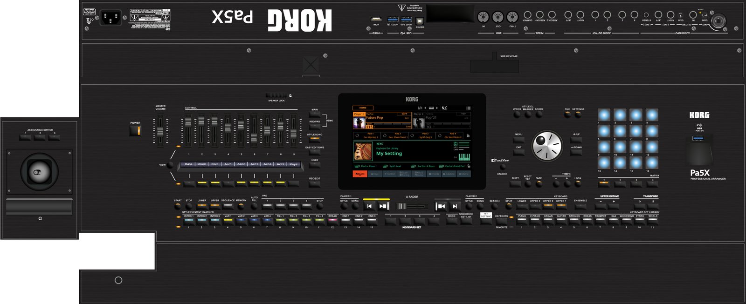Toggle the POWER switch
This screenshot has width=746, height=304.
click(135, 130)
